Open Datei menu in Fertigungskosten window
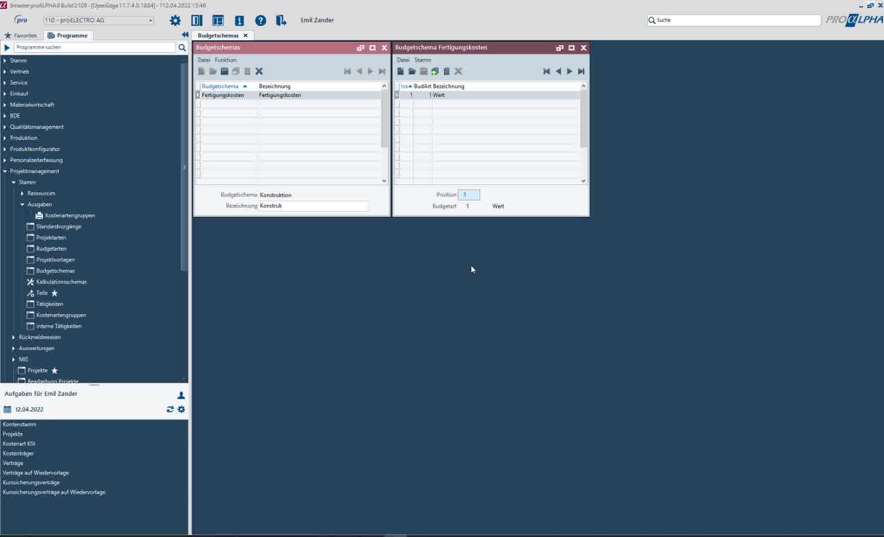 coord(403,60)
